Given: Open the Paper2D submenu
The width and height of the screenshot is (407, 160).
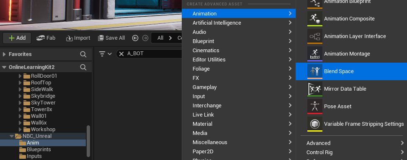Looking at the screenshot, I should coord(239,152).
